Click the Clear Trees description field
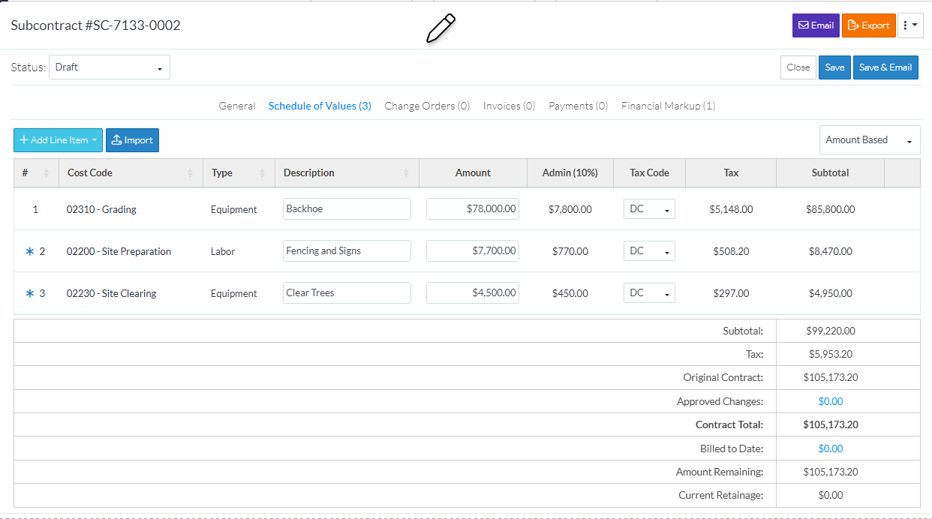Screen dimensions: 932x519 347,292
